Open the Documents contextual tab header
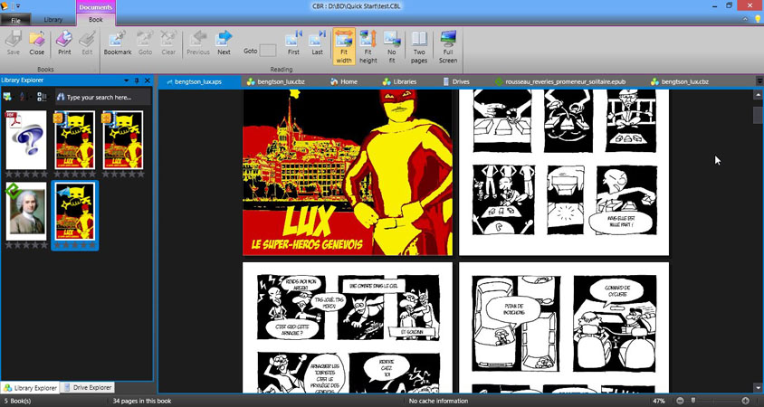This screenshot has height=407, width=764. click(96, 7)
